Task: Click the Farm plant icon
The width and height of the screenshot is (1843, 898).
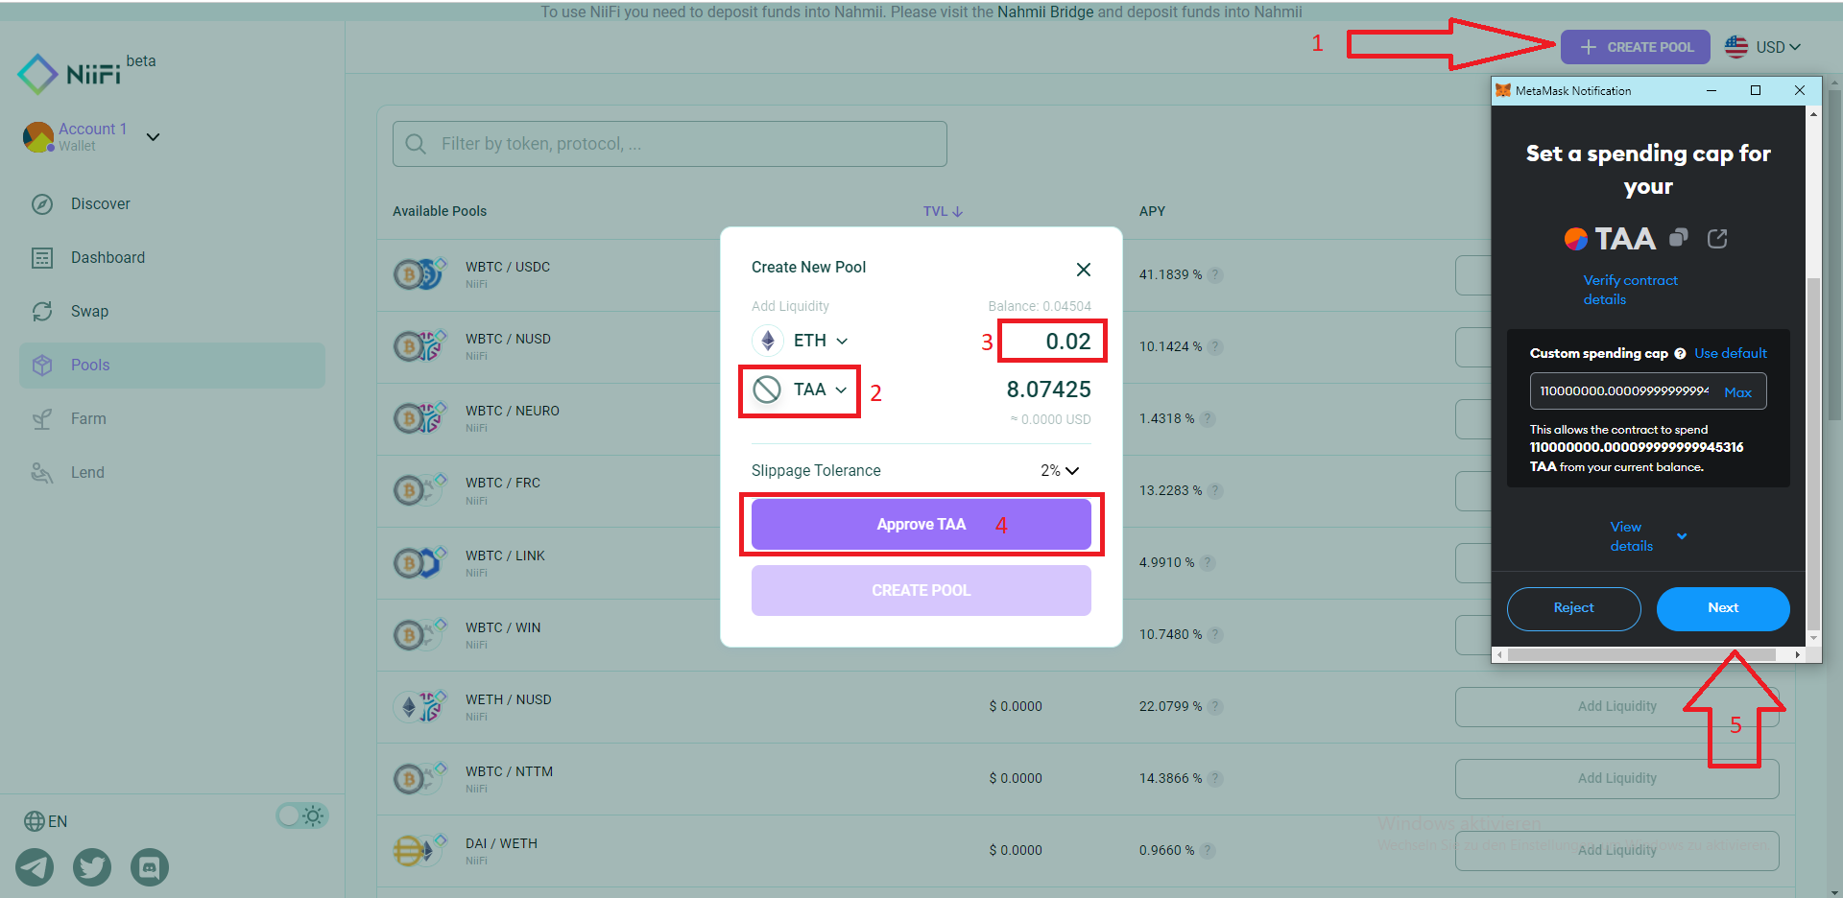Action: [42, 418]
